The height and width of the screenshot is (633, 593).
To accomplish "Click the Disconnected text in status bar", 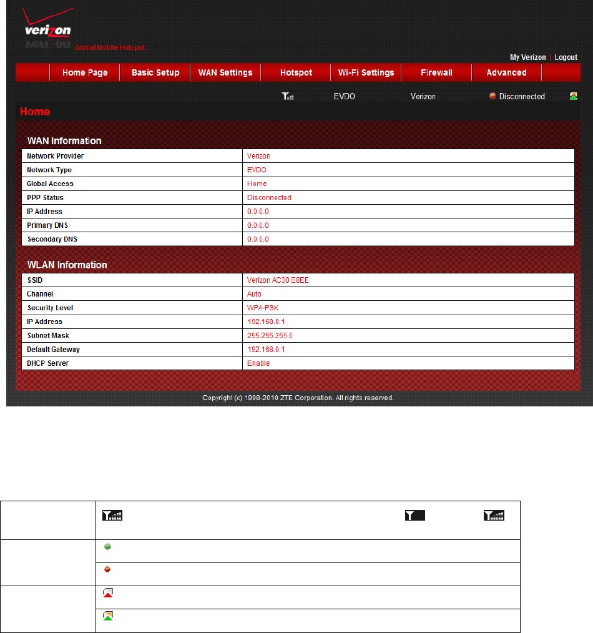I will pyautogui.click(x=522, y=97).
